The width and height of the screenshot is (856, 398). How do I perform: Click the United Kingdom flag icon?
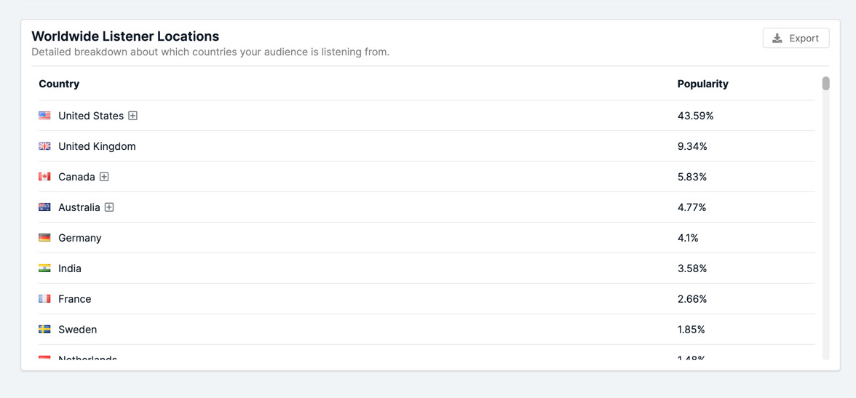point(44,146)
